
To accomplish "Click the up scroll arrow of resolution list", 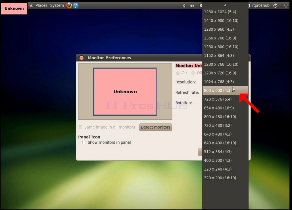I will coord(225,5).
